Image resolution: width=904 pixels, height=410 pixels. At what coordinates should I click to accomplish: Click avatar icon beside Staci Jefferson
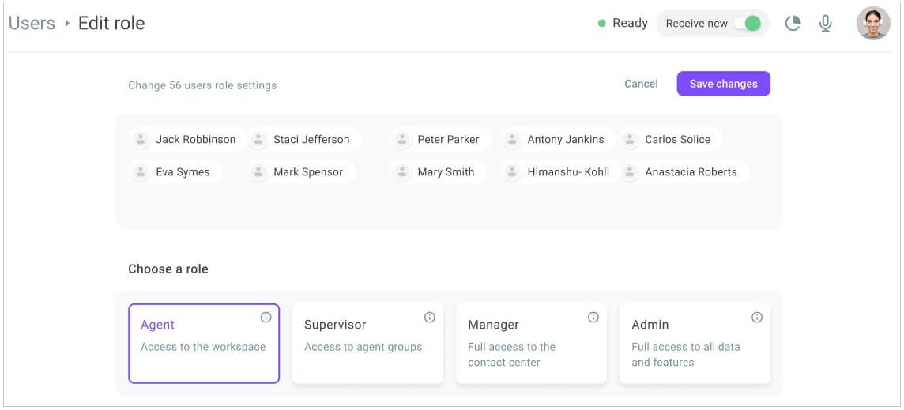(258, 140)
